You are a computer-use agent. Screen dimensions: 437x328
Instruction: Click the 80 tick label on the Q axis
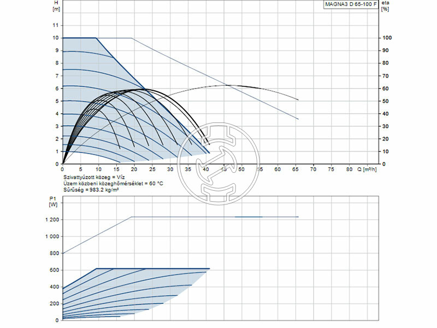click(x=350, y=170)
